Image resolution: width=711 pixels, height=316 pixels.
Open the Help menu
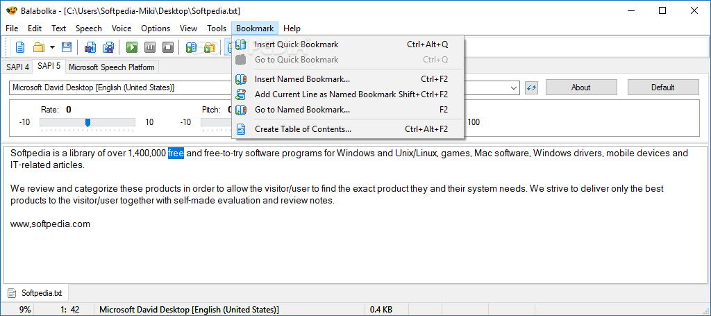pyautogui.click(x=292, y=28)
